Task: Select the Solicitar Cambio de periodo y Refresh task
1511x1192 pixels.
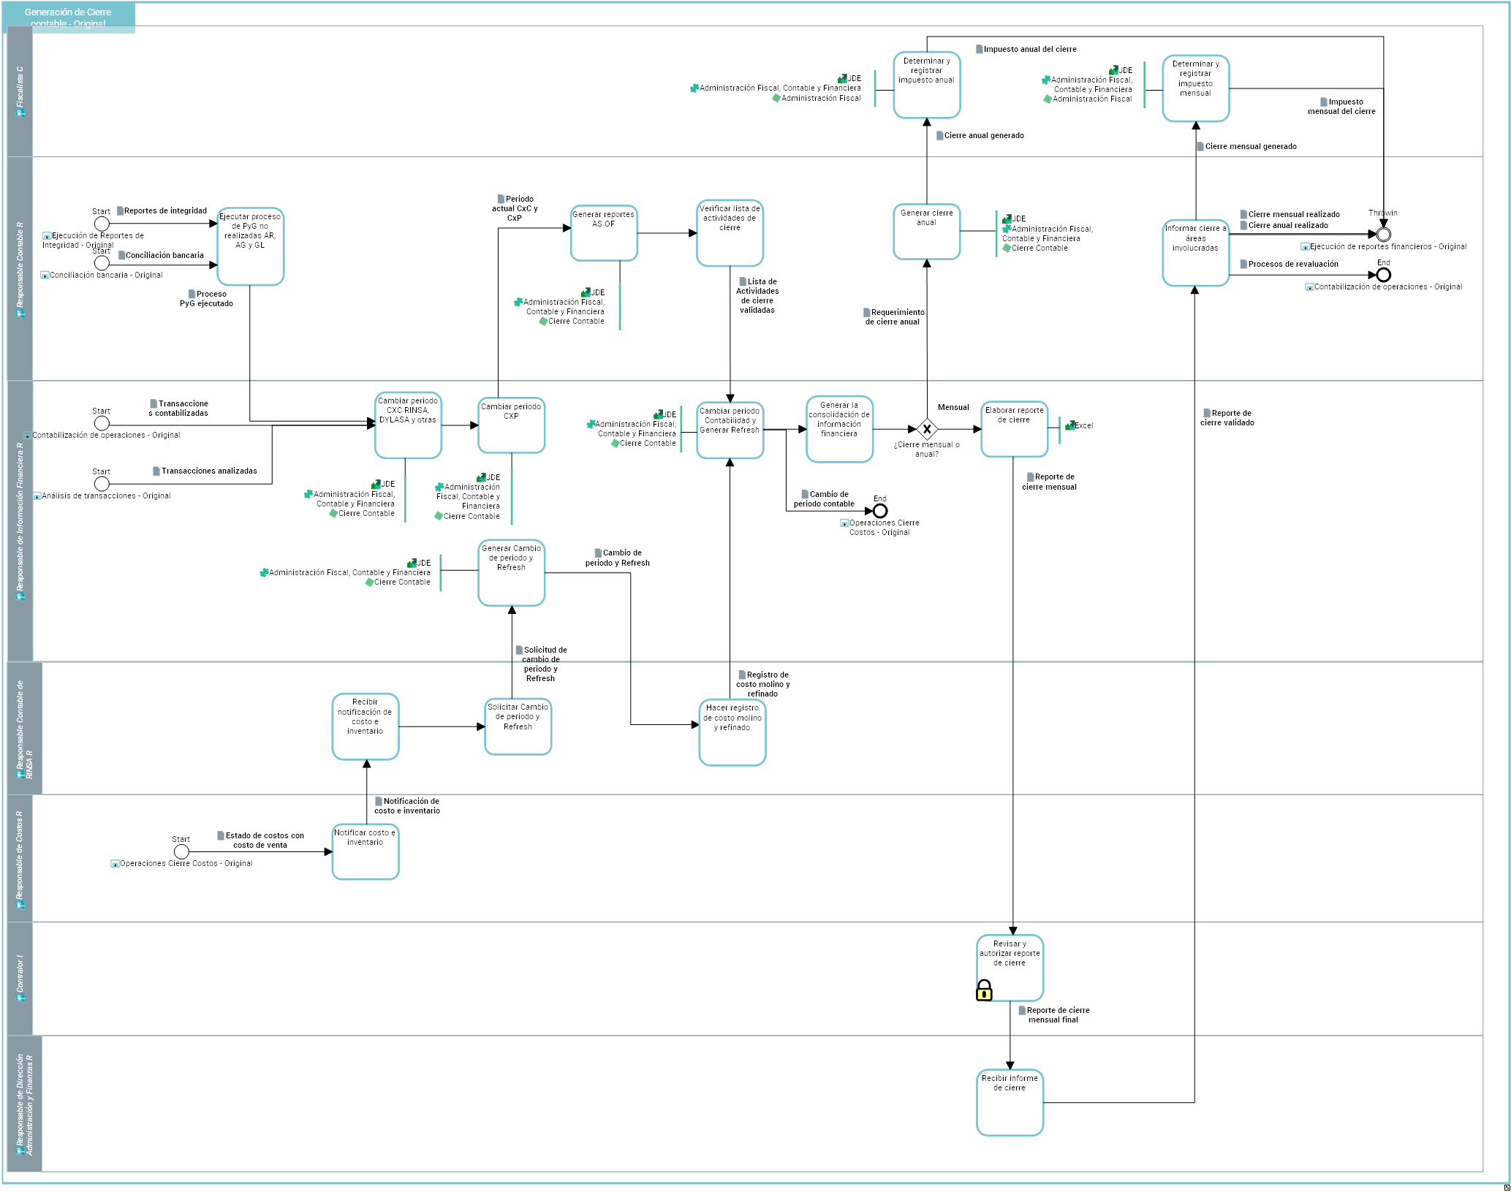Action: tap(518, 726)
